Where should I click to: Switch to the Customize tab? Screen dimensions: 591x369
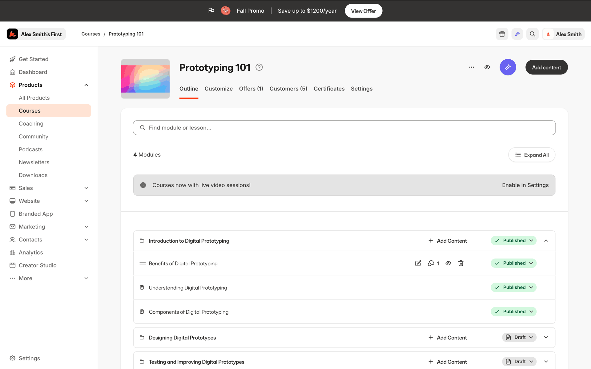pos(219,89)
